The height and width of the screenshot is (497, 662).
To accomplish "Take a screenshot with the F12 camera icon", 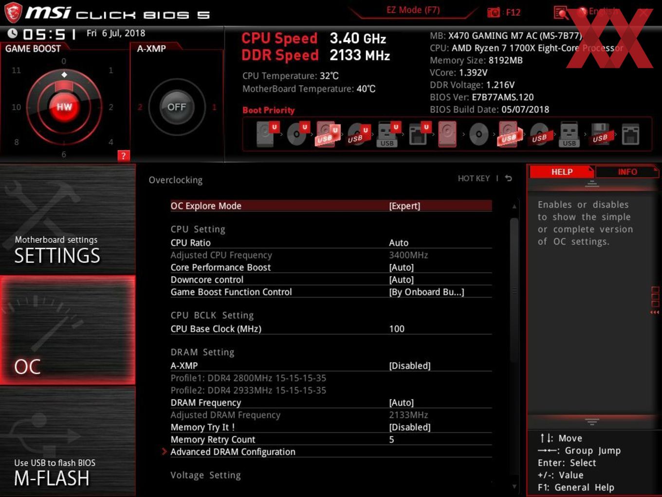I will coord(493,13).
